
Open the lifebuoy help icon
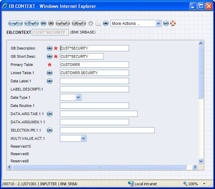(173, 23)
